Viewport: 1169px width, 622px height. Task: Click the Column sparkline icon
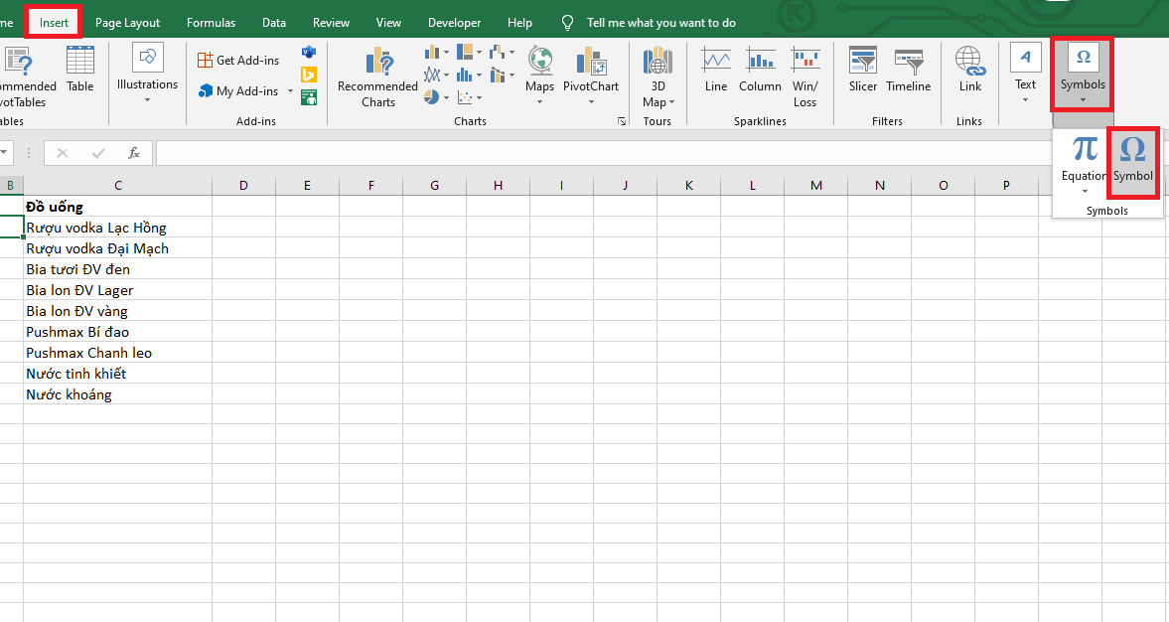760,70
